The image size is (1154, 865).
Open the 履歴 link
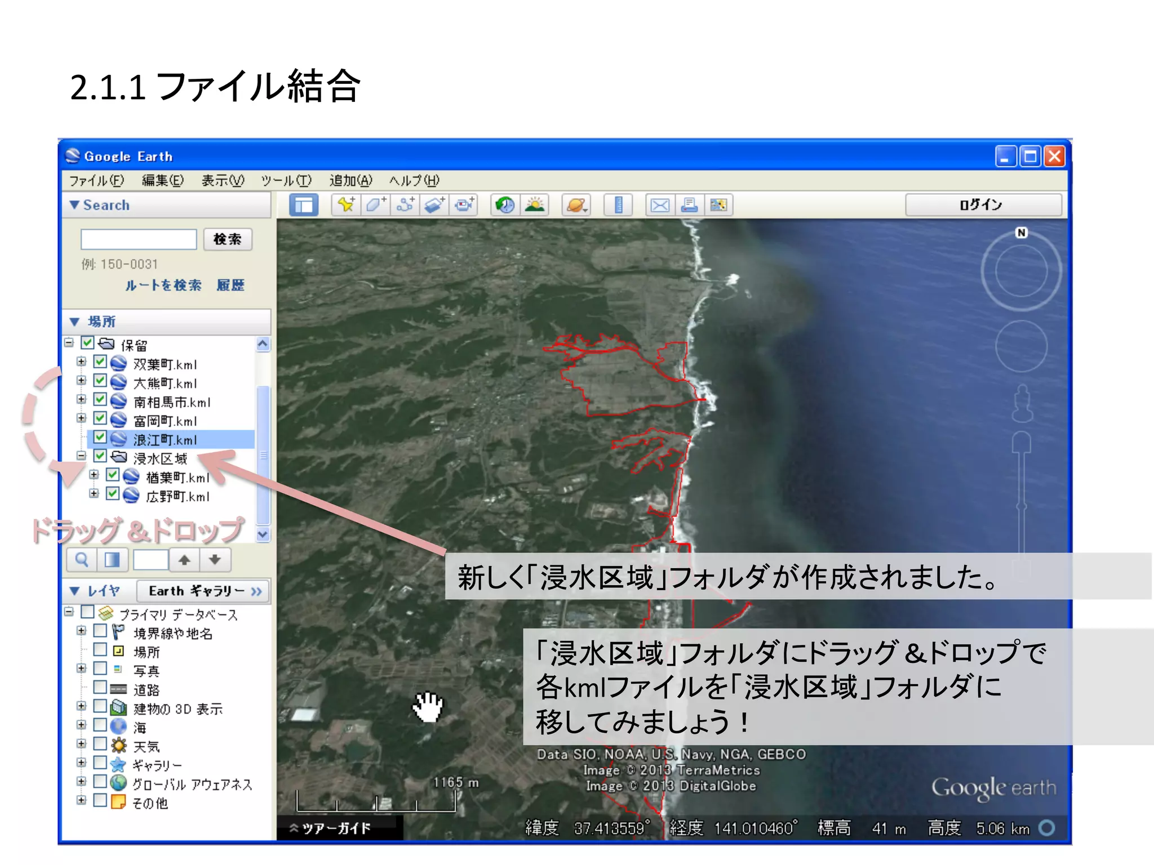[230, 285]
